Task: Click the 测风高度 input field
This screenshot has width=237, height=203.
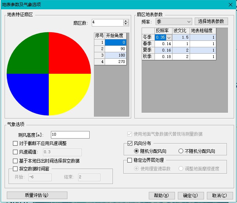Action: [x=70, y=135]
